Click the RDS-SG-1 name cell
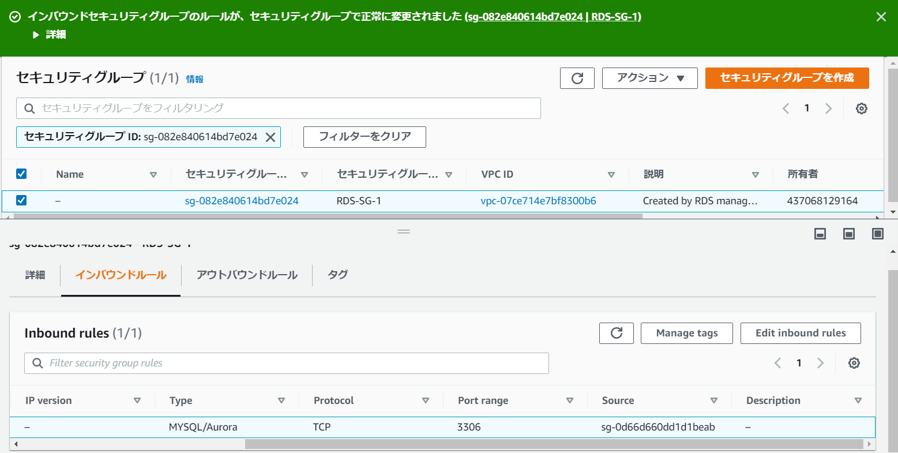 point(359,201)
